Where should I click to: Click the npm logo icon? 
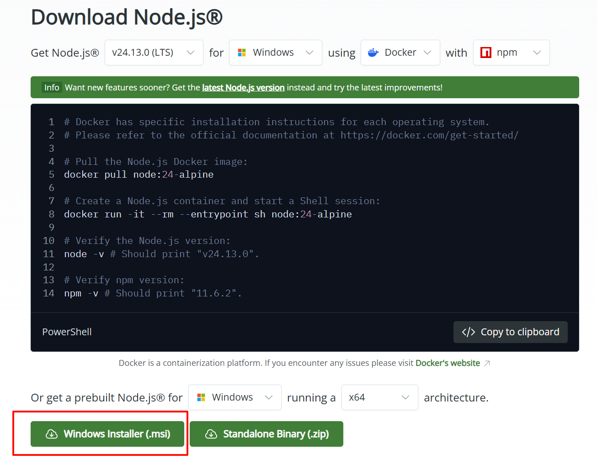click(x=485, y=52)
